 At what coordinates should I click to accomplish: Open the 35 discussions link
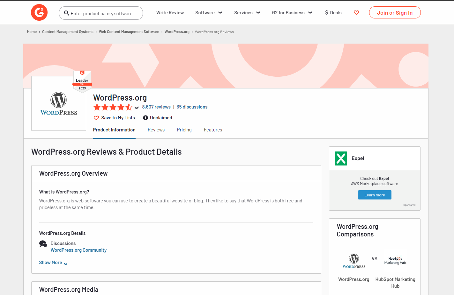point(192,107)
